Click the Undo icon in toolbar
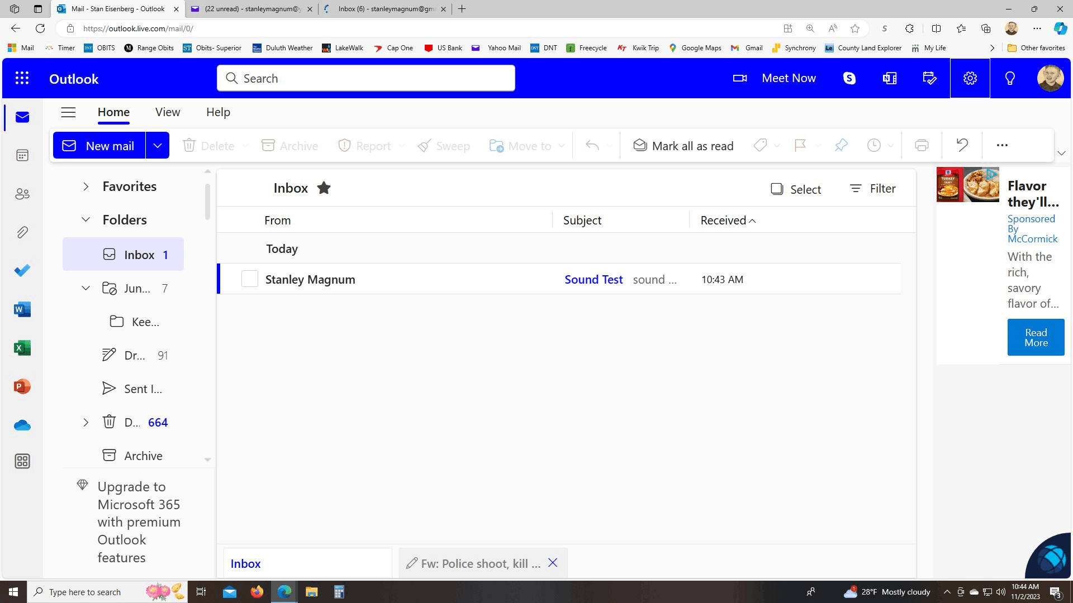 coord(962,145)
